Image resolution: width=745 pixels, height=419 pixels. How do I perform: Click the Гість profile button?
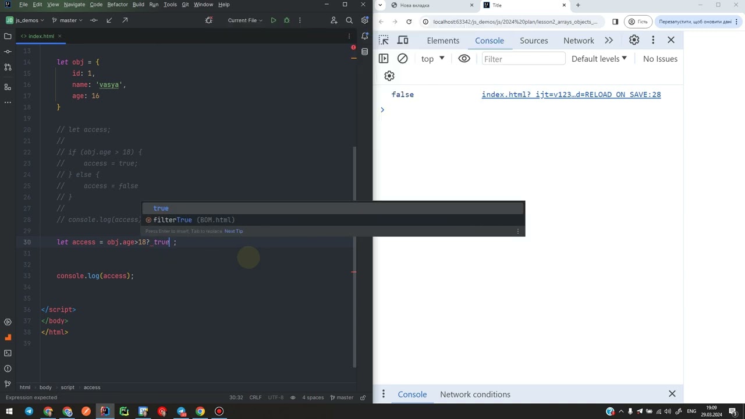(x=638, y=22)
